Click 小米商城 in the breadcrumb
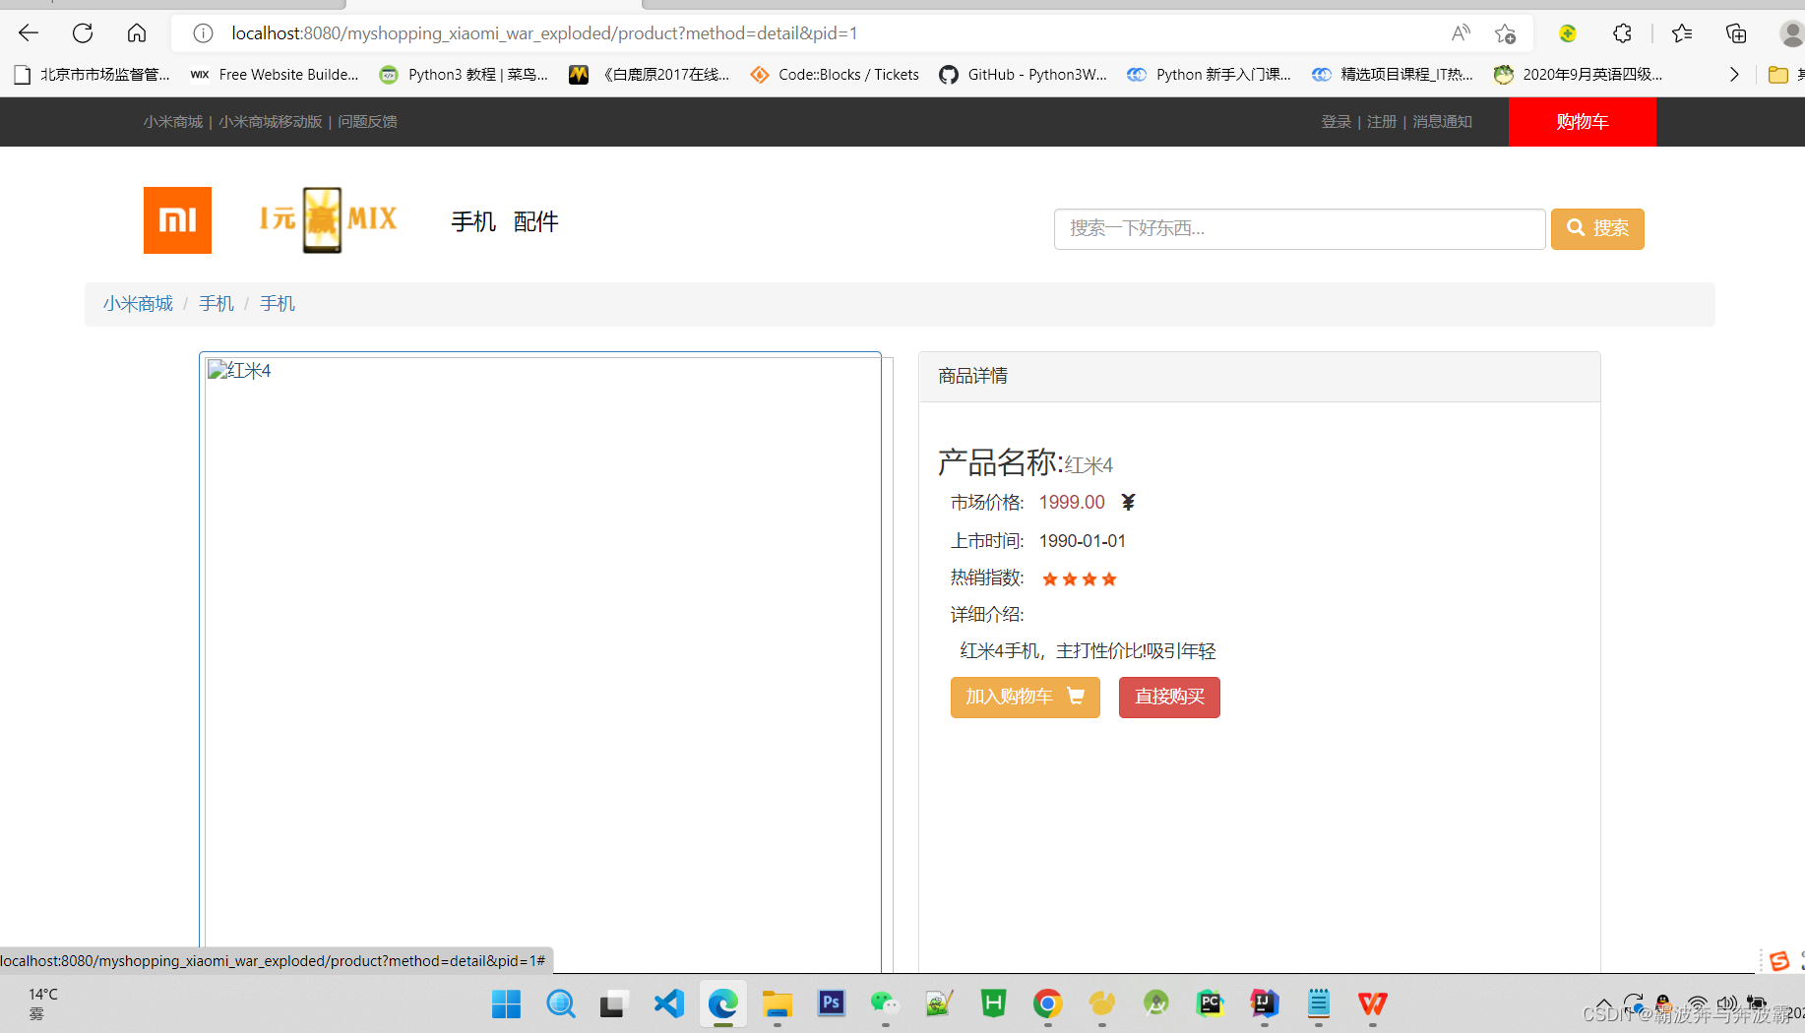This screenshot has height=1033, width=1805. point(138,304)
